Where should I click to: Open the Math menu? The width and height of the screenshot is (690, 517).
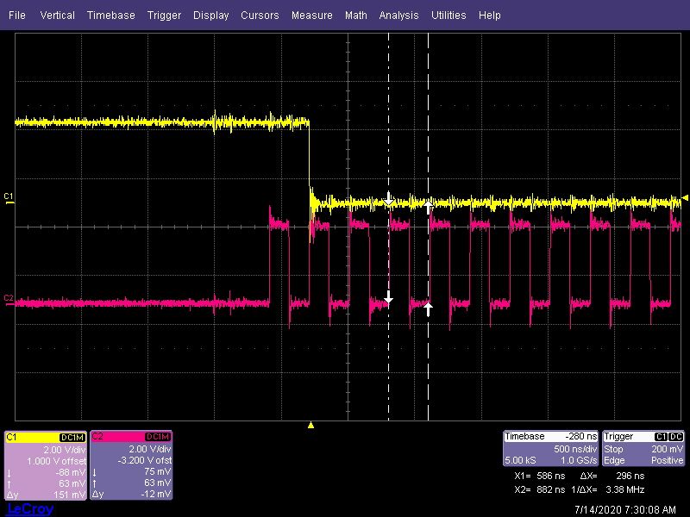click(355, 15)
